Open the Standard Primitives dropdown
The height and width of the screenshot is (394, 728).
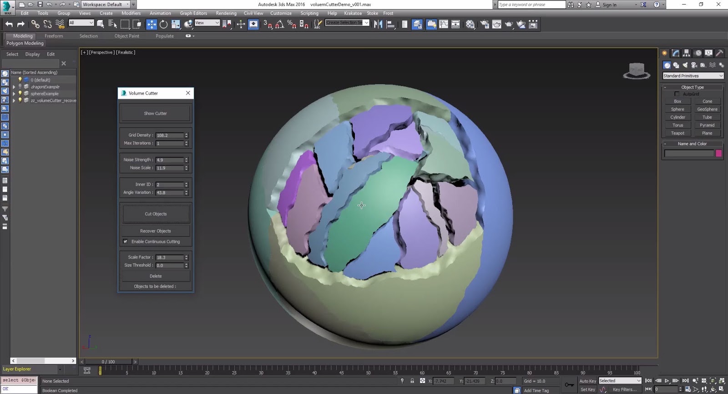click(693, 76)
